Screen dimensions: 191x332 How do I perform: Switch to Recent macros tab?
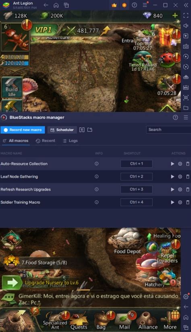(x=46, y=141)
